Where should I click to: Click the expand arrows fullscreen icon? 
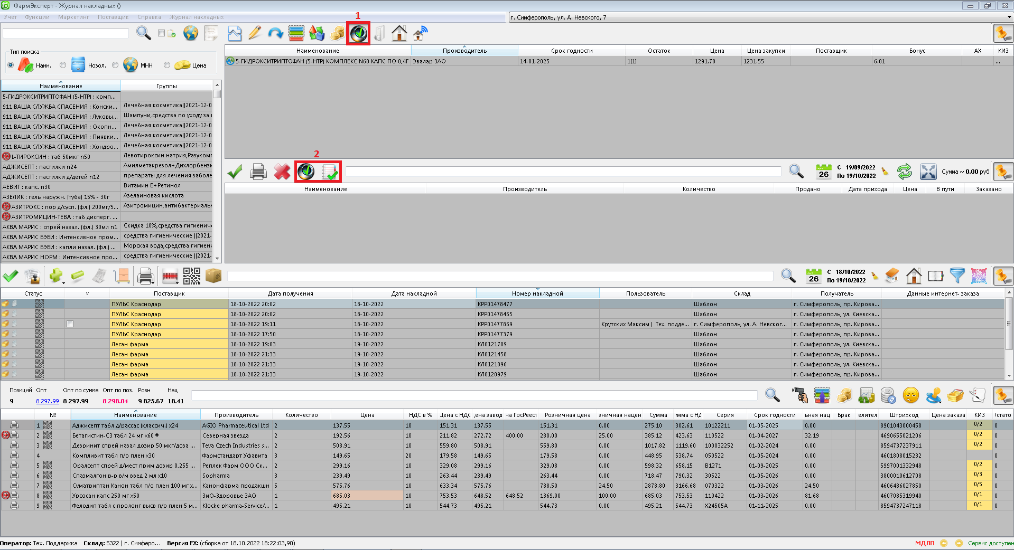928,172
